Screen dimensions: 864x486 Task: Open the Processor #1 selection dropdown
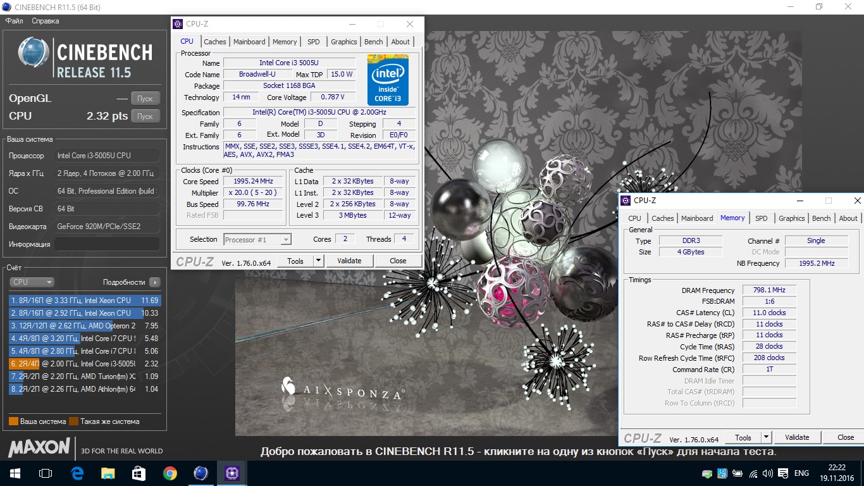257,240
